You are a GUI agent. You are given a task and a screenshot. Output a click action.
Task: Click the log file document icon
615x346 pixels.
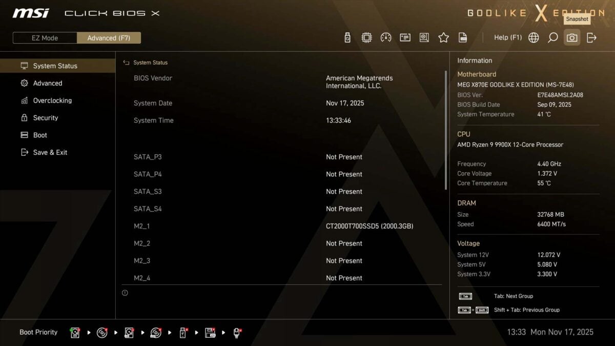click(463, 37)
